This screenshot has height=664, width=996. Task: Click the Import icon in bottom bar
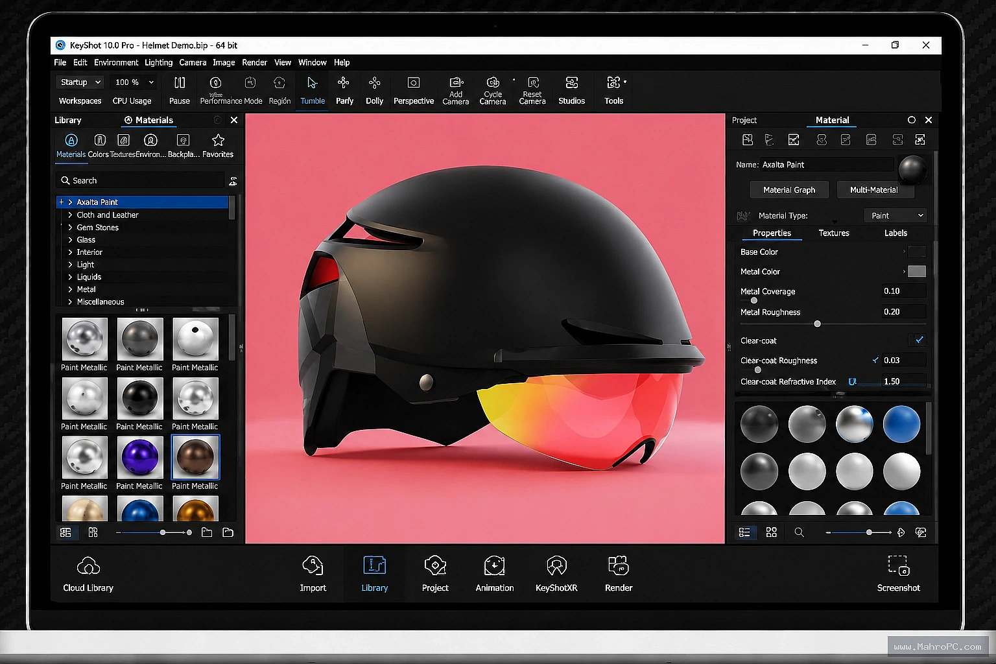pos(313,566)
